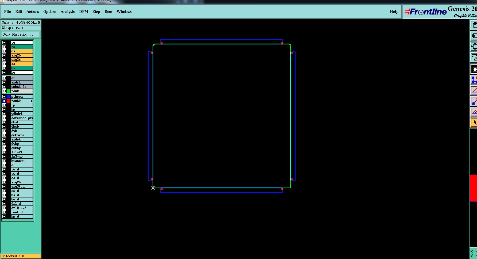
Task: Toggle the checkbox for layer to
Action: pos(4,43)
